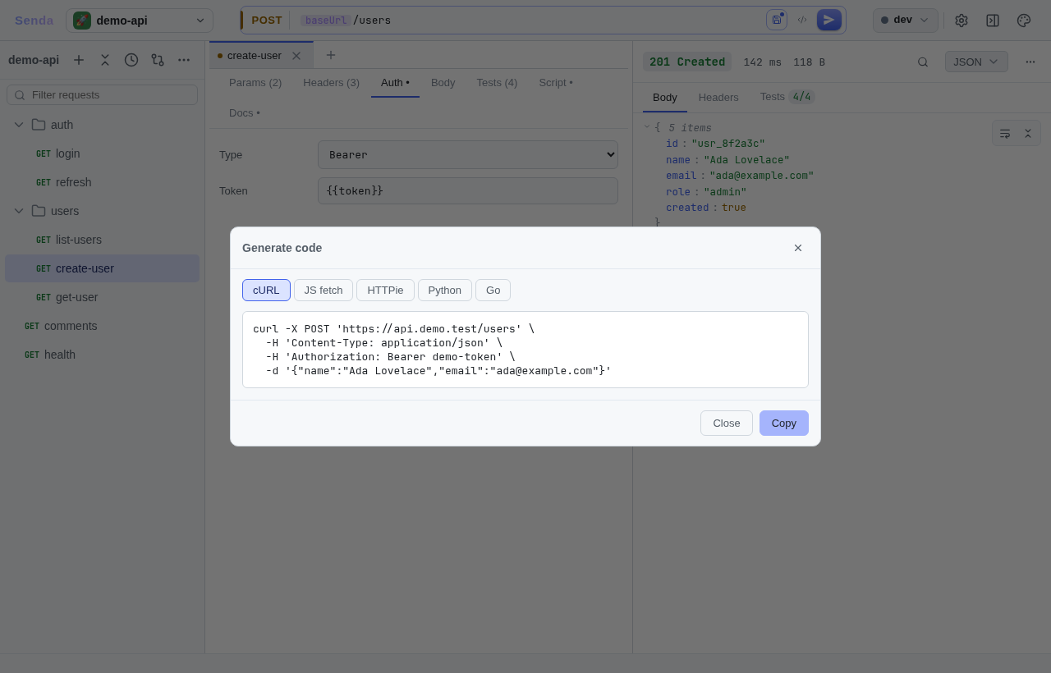Click the Senda logo
This screenshot has width=1051, height=673.
[x=34, y=21]
